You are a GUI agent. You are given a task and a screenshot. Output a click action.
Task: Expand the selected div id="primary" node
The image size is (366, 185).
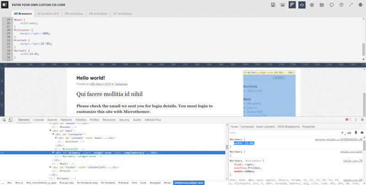tap(53, 153)
